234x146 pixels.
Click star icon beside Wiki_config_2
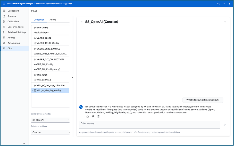[x=35, y=80]
